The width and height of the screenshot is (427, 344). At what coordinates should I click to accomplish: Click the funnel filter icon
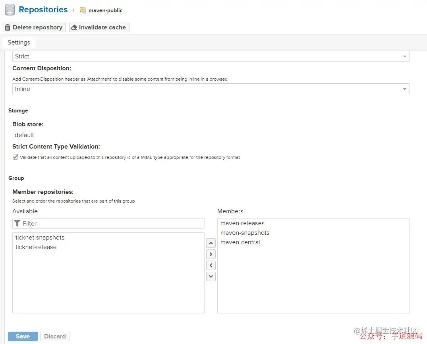[x=17, y=223]
